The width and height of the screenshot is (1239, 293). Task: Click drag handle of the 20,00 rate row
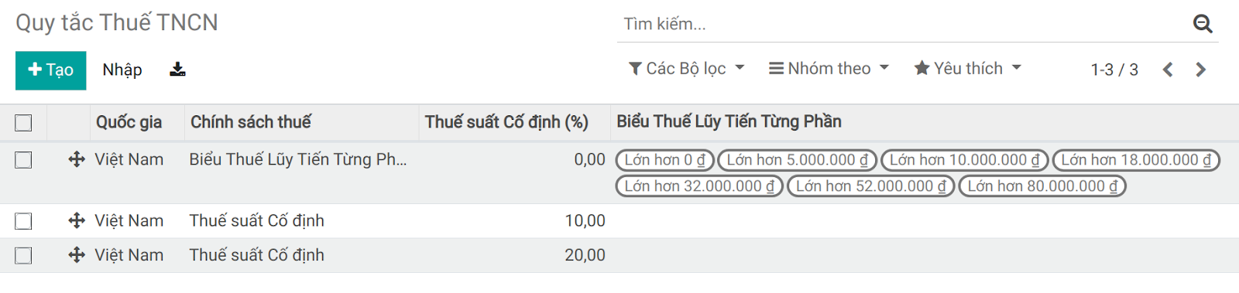pyautogui.click(x=77, y=255)
